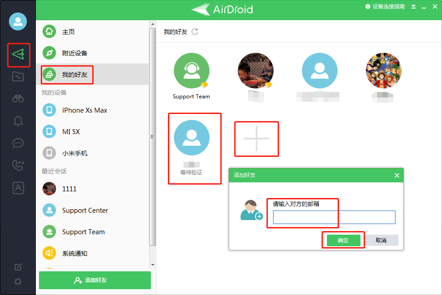Select iPhone Xs Max device
442x295 pixels.
coord(92,110)
